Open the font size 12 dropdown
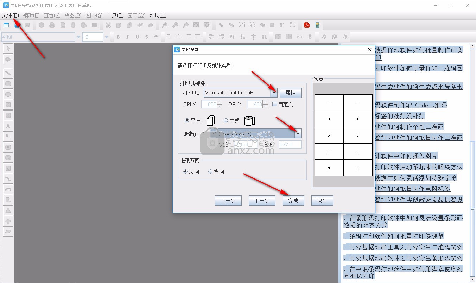 coord(107,37)
